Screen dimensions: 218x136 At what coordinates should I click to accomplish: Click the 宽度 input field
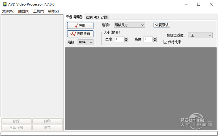pyautogui.click(x=119, y=39)
